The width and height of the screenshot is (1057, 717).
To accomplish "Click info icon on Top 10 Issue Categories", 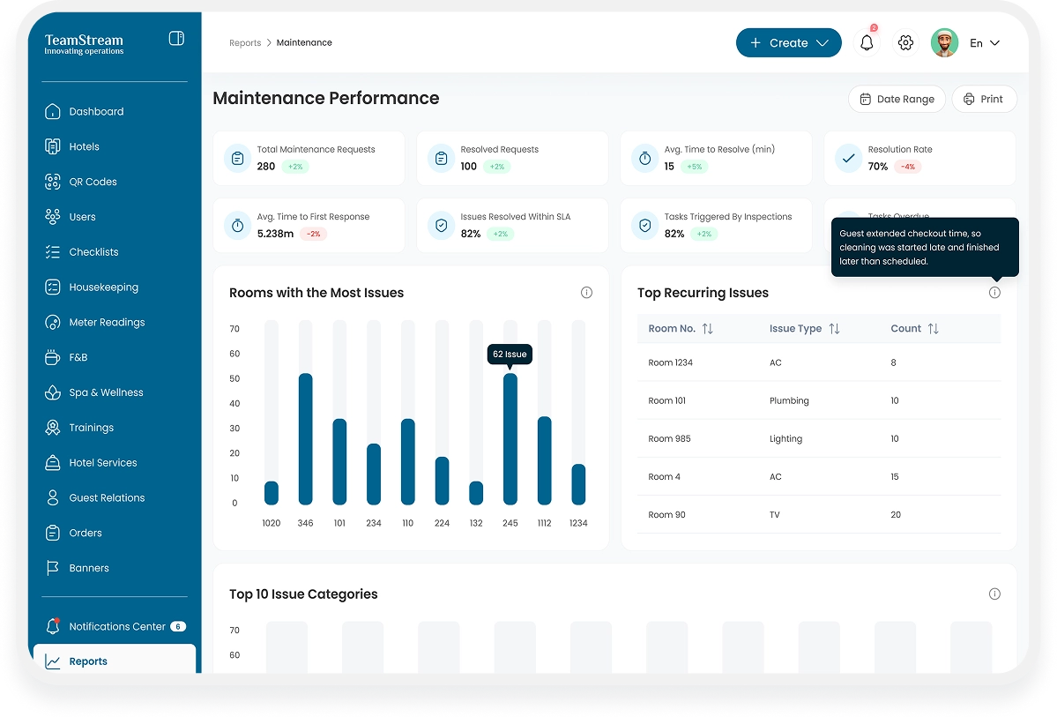I will tap(994, 594).
